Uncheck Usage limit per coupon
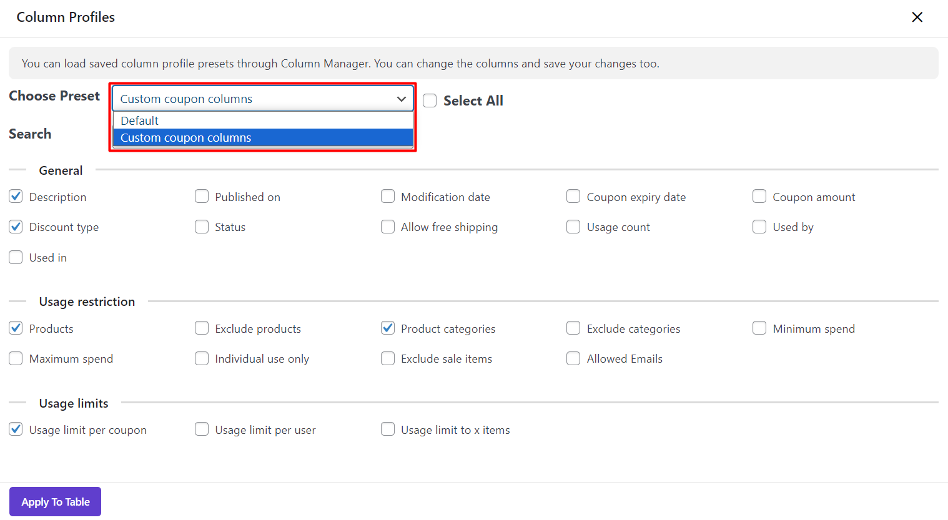This screenshot has width=948, height=520. pos(16,429)
